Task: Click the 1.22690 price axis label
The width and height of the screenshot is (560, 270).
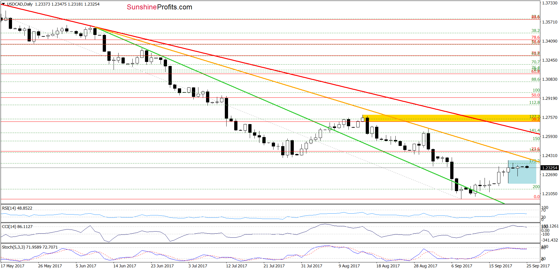Action: click(x=549, y=175)
